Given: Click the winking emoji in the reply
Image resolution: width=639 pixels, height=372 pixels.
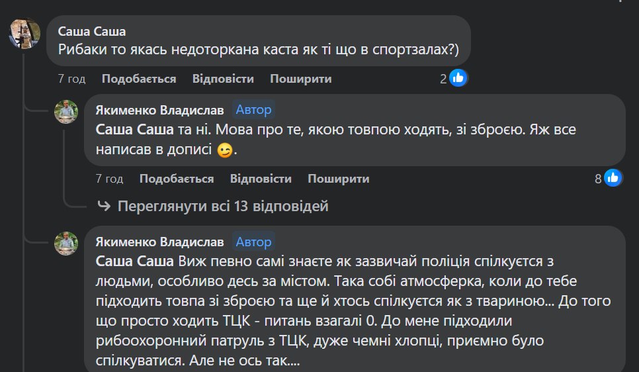Looking at the screenshot, I should [x=225, y=151].
